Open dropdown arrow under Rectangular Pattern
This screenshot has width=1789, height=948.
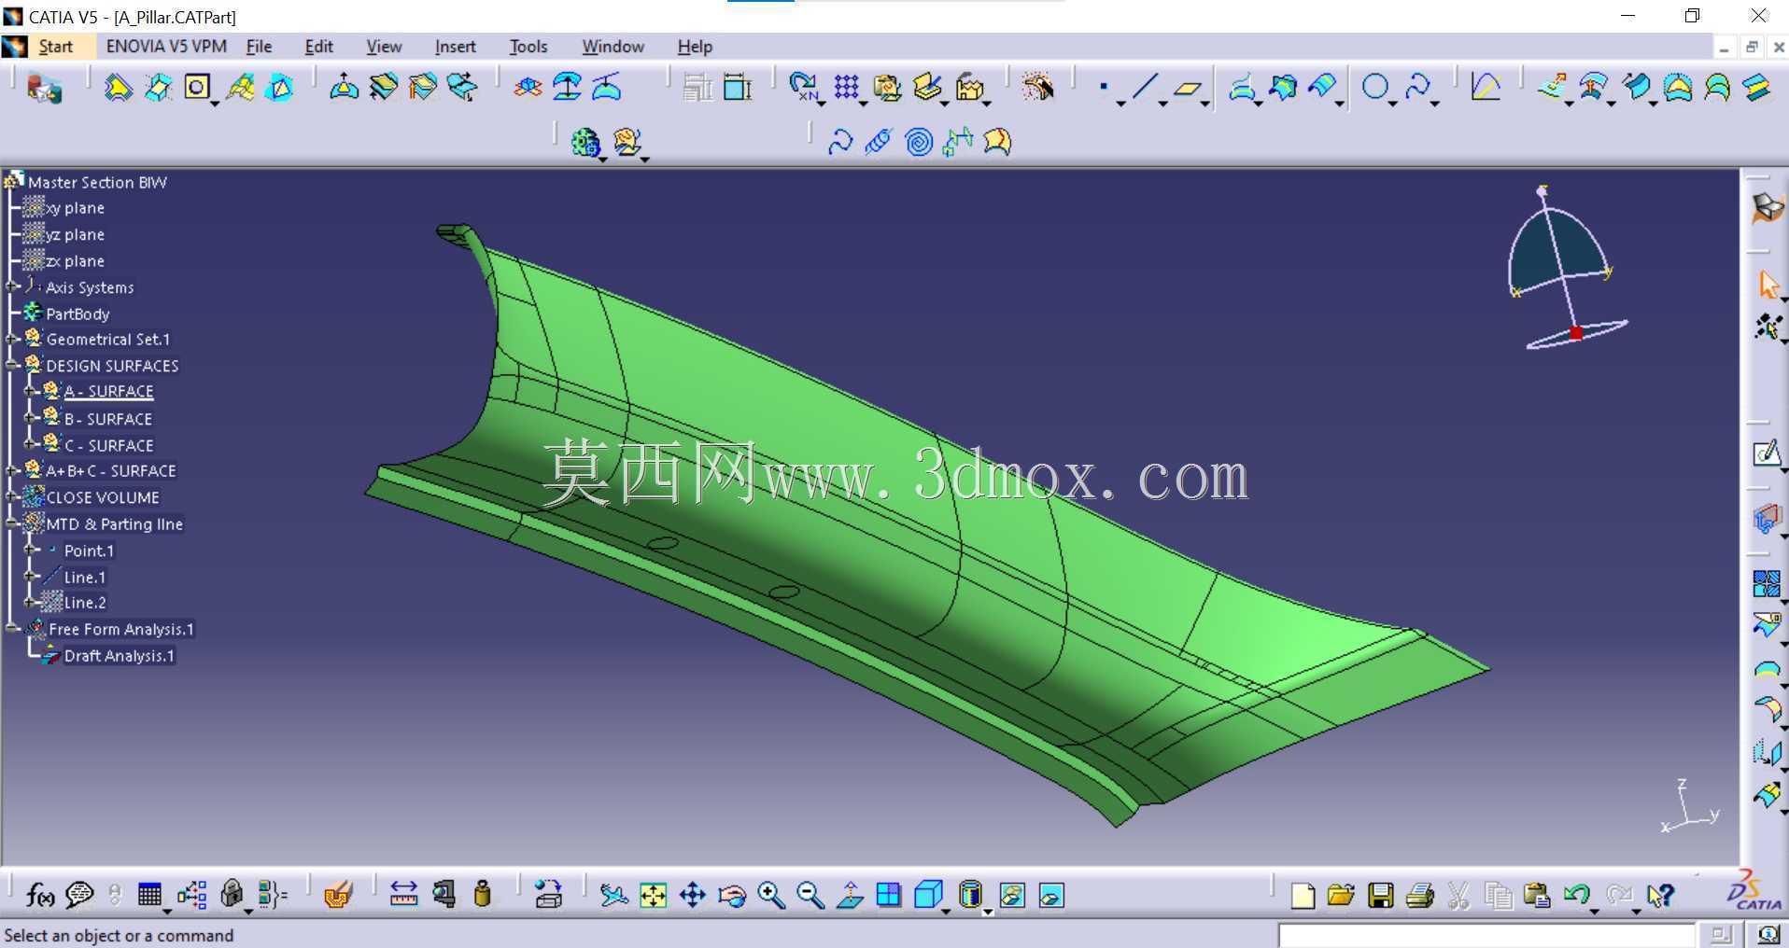click(863, 103)
